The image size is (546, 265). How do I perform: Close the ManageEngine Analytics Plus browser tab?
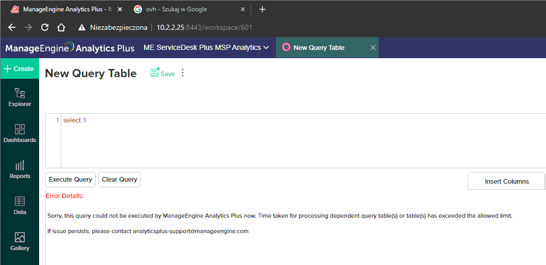click(x=120, y=9)
